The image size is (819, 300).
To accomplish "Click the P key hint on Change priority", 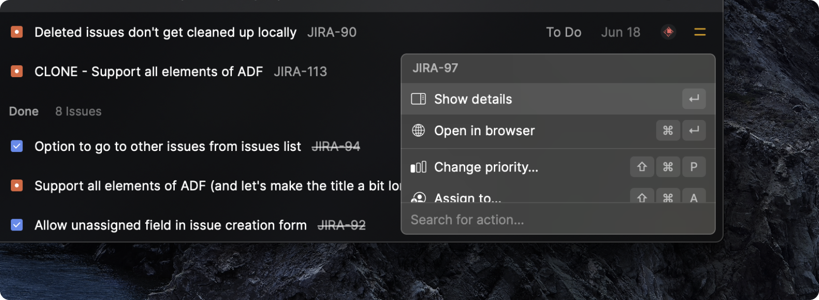I will 694,167.
